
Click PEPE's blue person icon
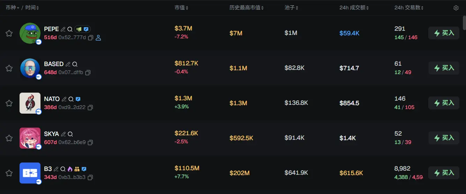98,37
